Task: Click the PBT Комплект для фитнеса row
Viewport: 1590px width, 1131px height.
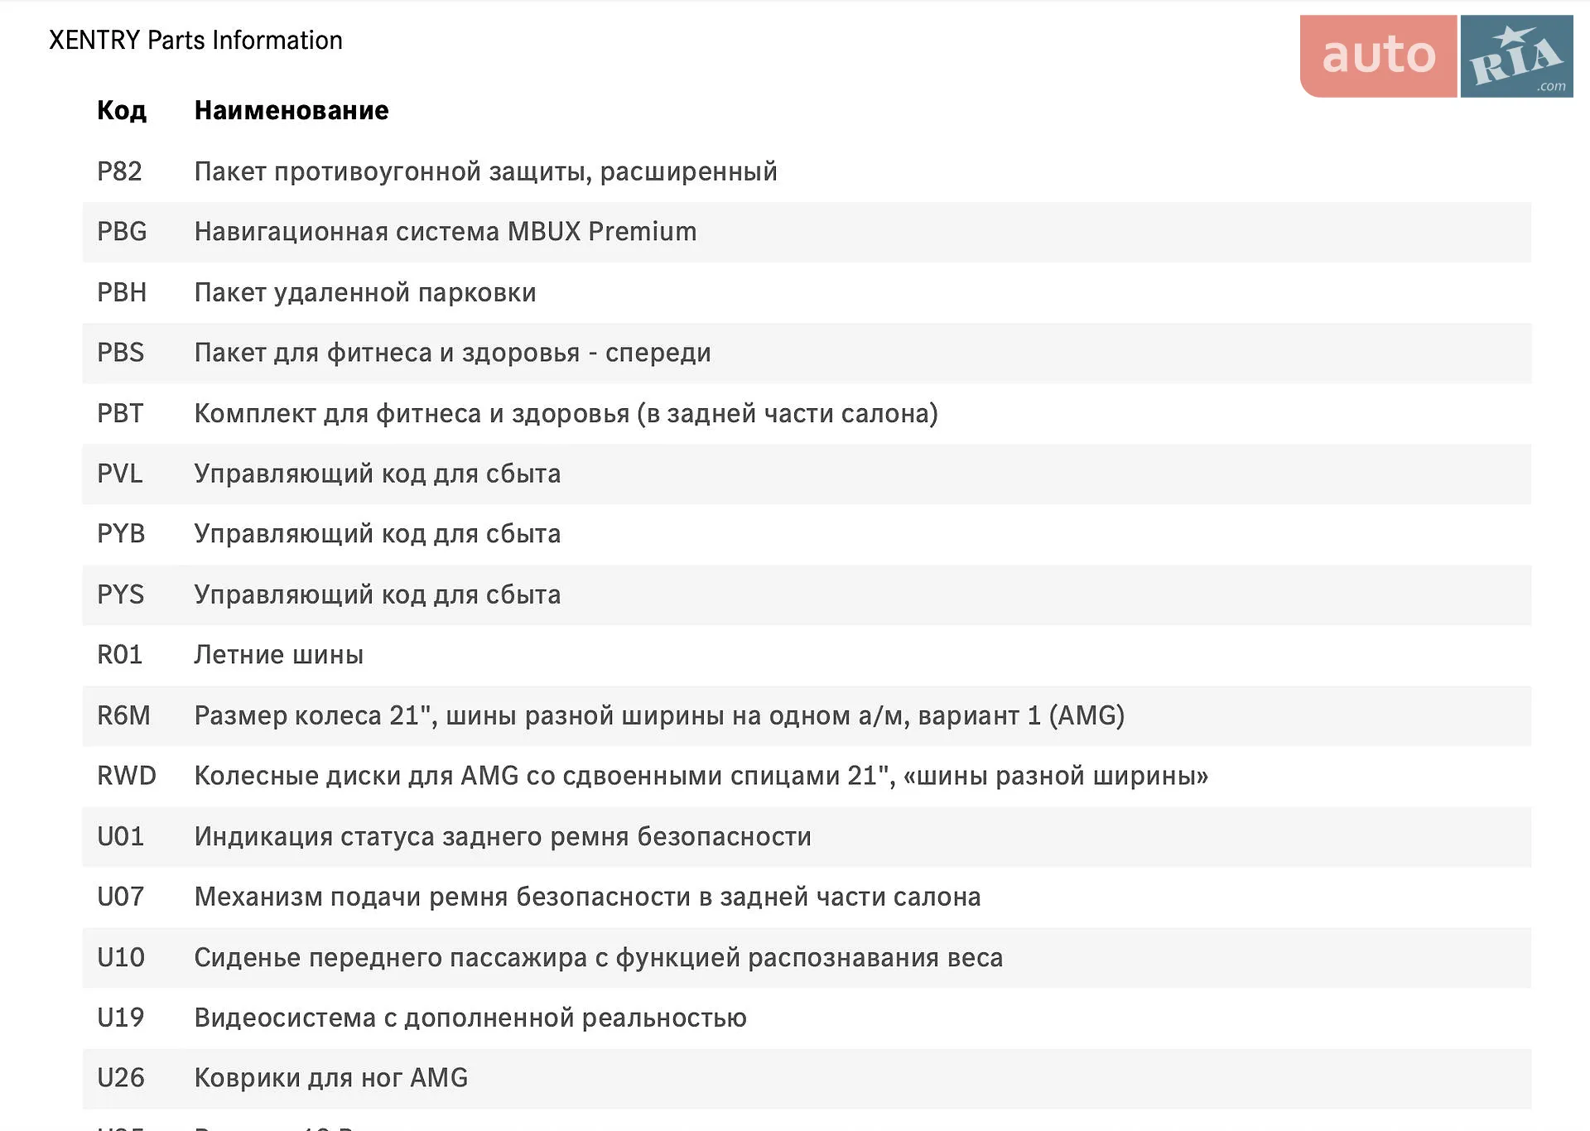Action: (x=807, y=413)
